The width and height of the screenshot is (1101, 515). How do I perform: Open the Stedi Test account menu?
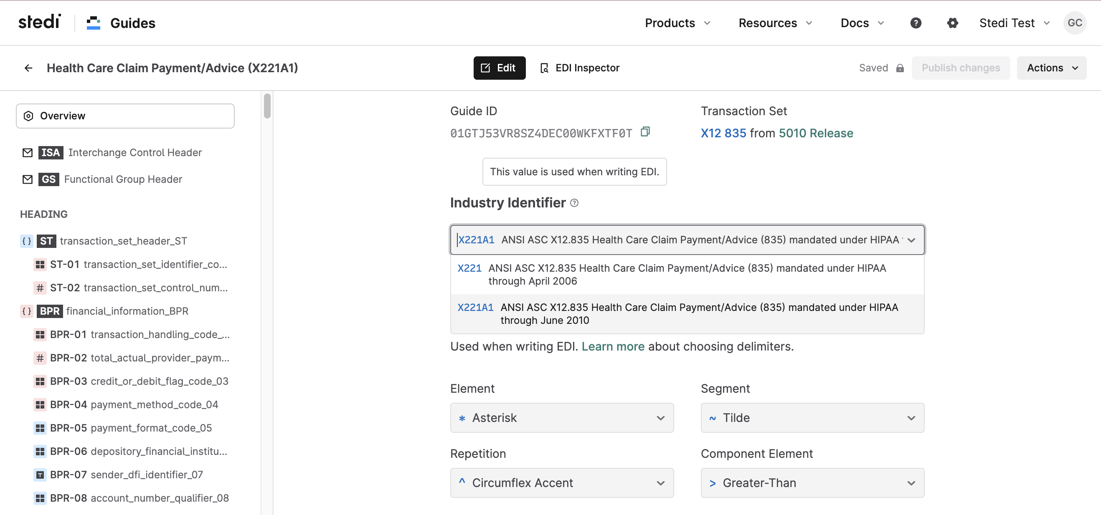(1014, 23)
